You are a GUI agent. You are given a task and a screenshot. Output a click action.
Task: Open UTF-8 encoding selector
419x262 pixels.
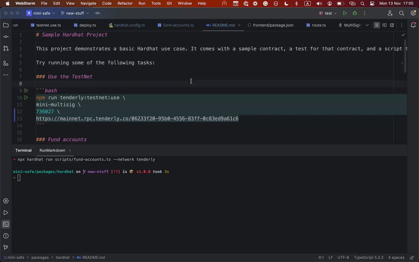point(343,257)
